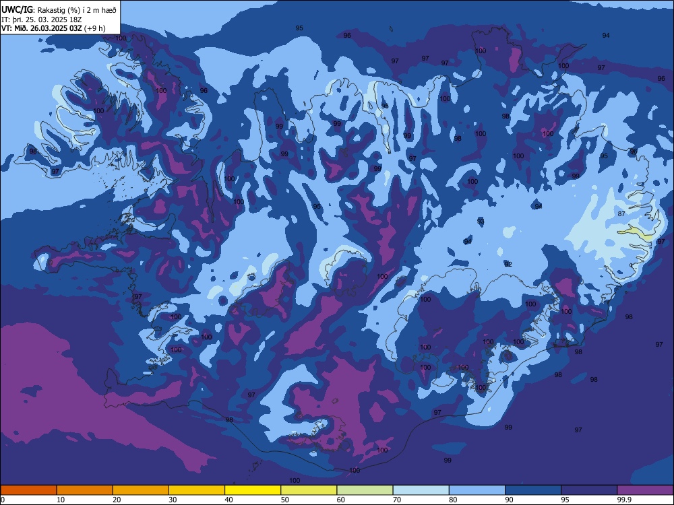The height and width of the screenshot is (505, 674).
Task: Click the "VT: Mið. 26.03.2025 03Z" valid time
Action: pos(42,28)
